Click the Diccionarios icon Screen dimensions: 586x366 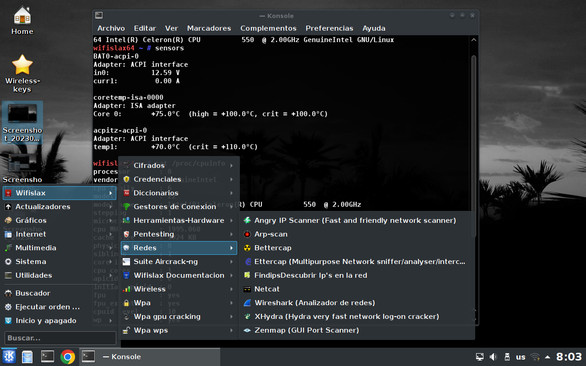(127, 193)
